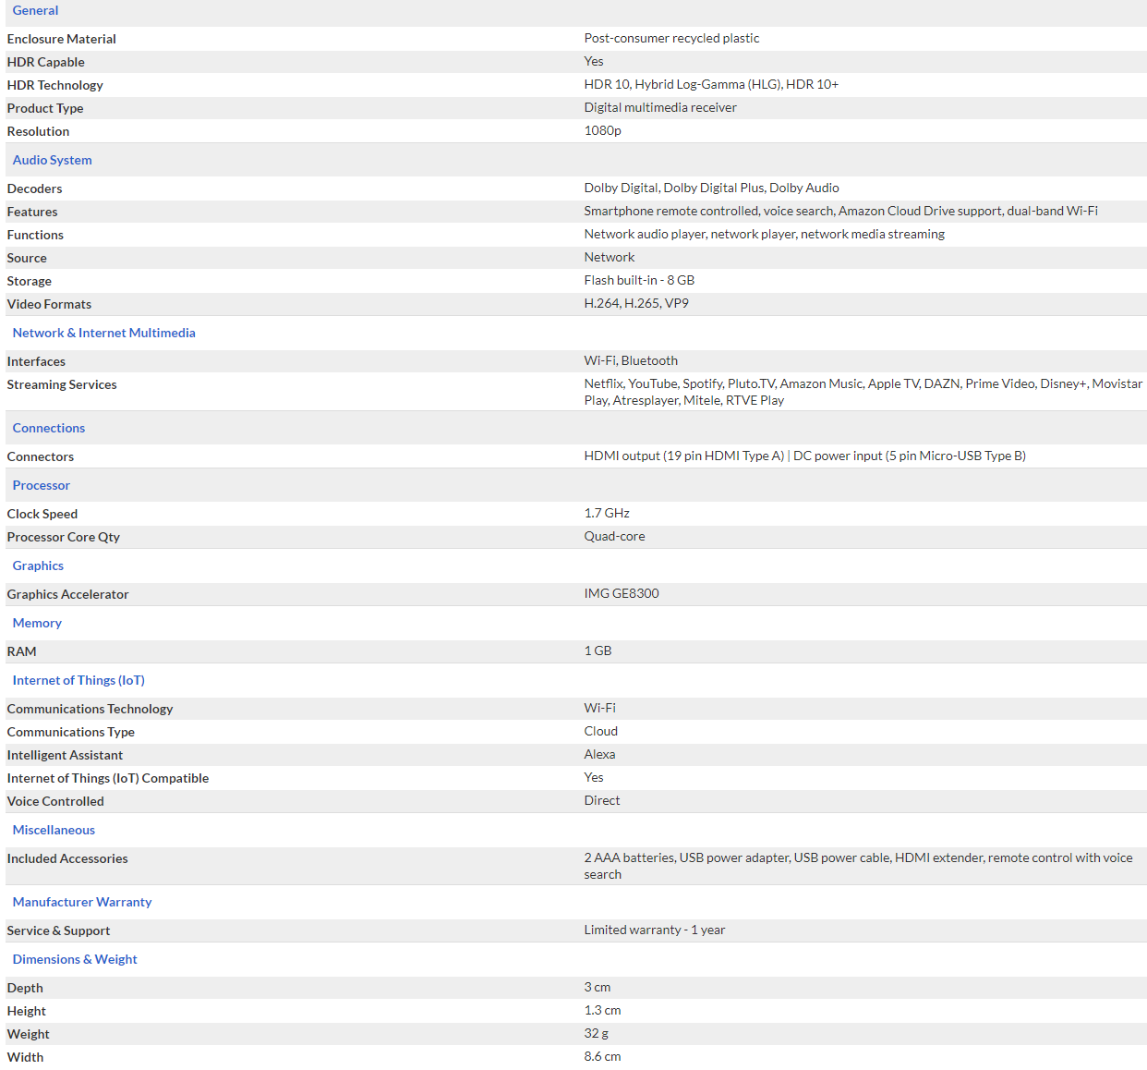The height and width of the screenshot is (1070, 1147).
Task: Select the IMG GE8300 graphics accelerator value
Action: coord(622,593)
